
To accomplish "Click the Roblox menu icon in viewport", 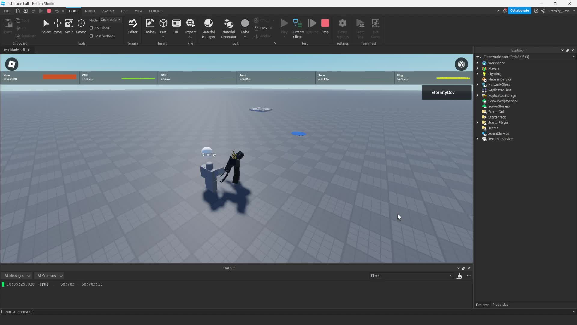I will (12, 64).
